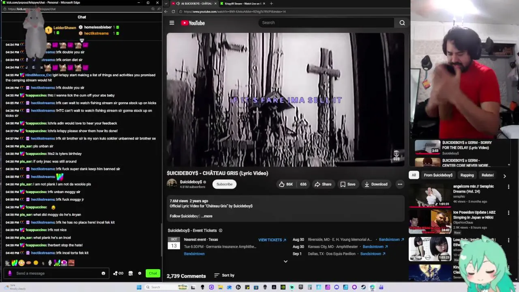Click the youtube.com address bar

(x=292, y=11)
